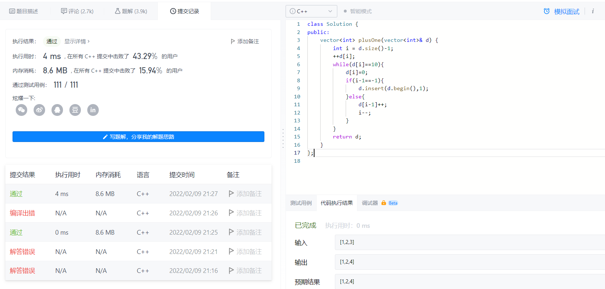The width and height of the screenshot is (605, 289).
Task: Click the '通过' status badge in results
Action: 52,41
